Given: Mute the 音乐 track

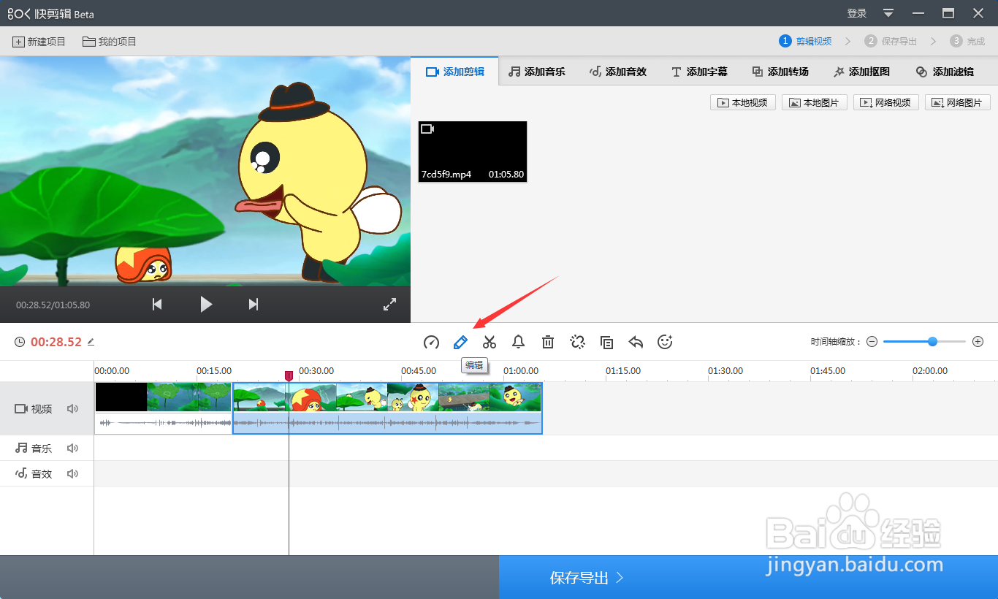Looking at the screenshot, I should [x=72, y=449].
